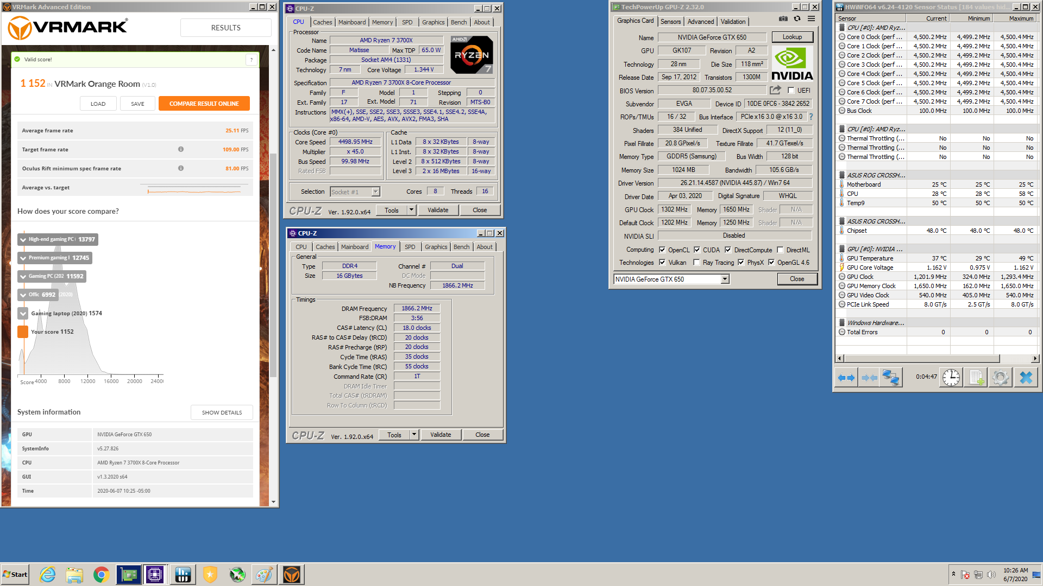Screen dimensions: 1043x586
Task: Click the SAVE button in VRMark
Action: pyautogui.click(x=138, y=104)
